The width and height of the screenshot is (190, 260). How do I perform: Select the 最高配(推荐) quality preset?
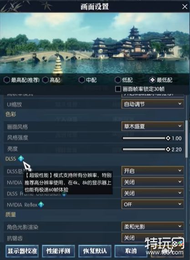click(x=21, y=80)
